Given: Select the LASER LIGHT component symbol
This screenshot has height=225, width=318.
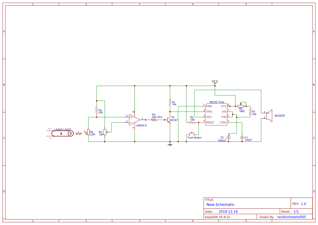Looking at the screenshot, I should click(62, 133).
